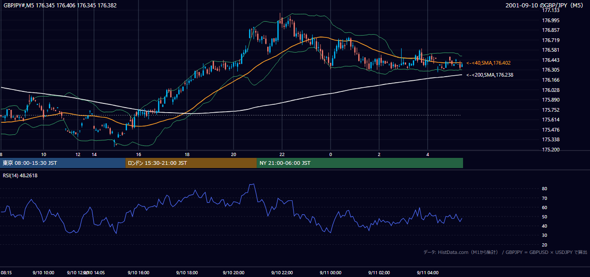The image size is (590, 277).
Task: Click price axis value 176.443
Action: coord(551,60)
